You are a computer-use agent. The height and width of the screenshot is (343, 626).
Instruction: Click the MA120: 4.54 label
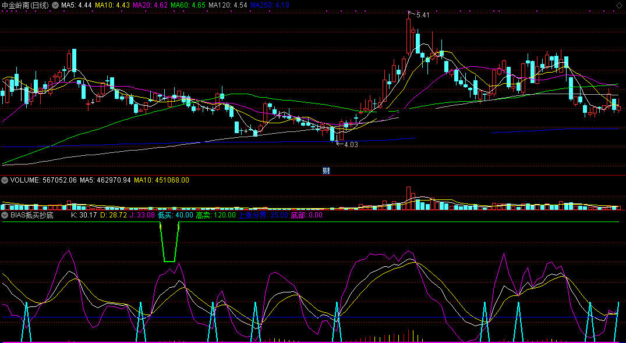tap(228, 5)
